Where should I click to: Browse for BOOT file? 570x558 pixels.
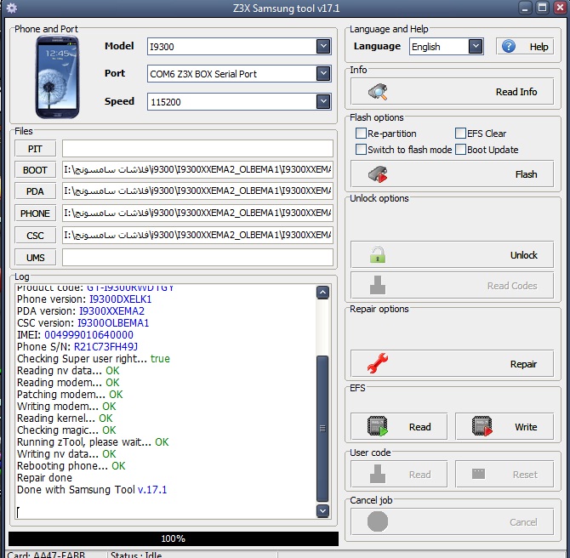click(x=35, y=170)
